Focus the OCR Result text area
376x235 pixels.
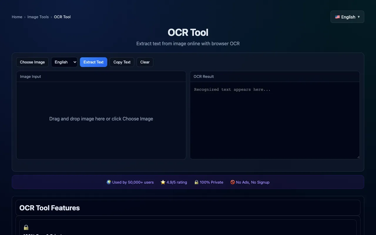click(x=275, y=120)
